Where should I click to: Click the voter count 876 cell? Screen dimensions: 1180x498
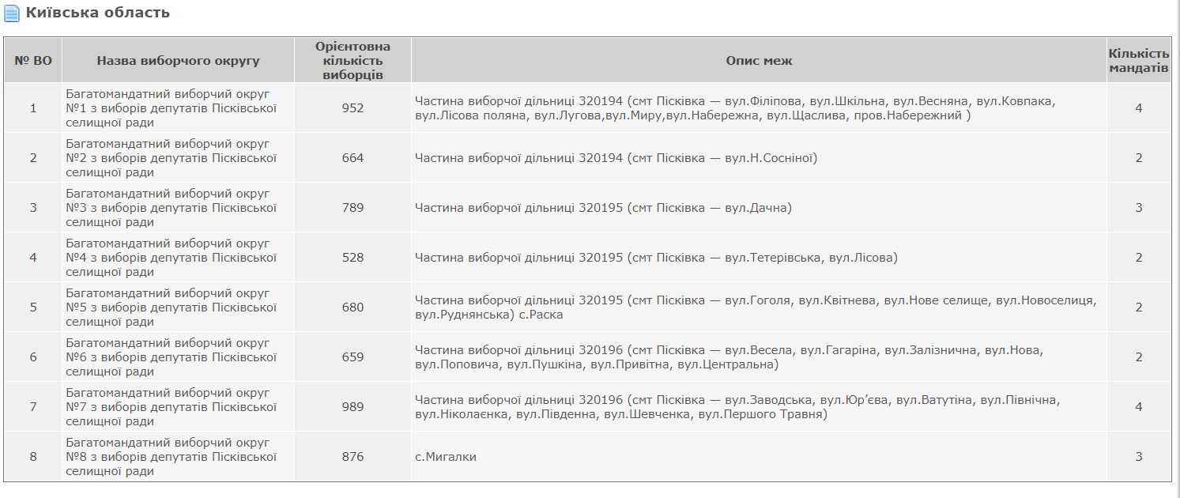pyautogui.click(x=352, y=457)
